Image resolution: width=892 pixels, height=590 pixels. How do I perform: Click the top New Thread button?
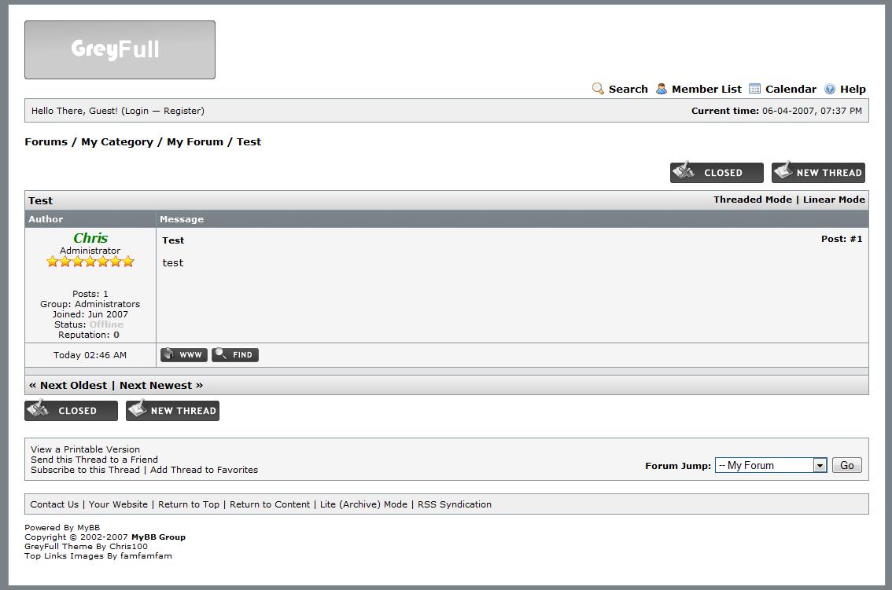click(818, 172)
